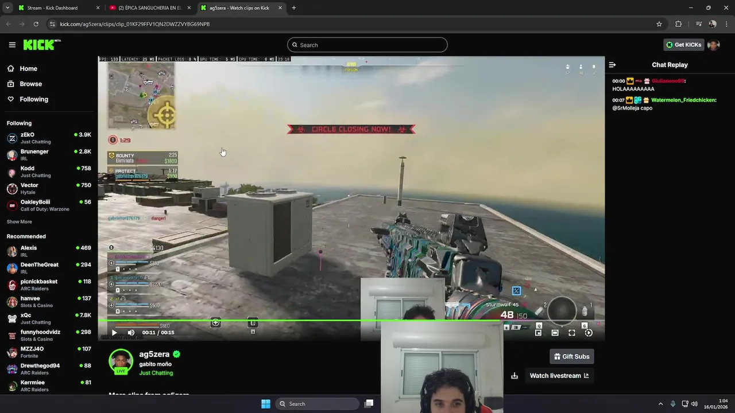Click the green KICK logo
This screenshot has height=413, width=735.
click(41, 45)
